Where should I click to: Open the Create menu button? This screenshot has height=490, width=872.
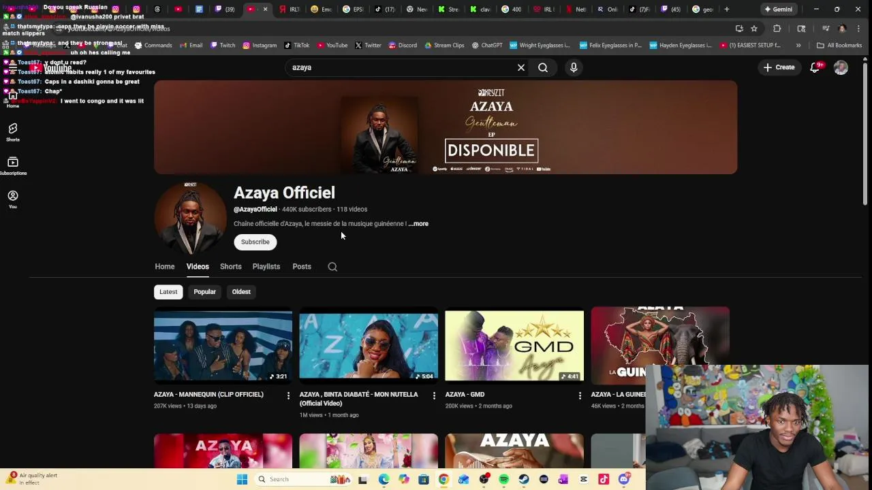click(779, 67)
